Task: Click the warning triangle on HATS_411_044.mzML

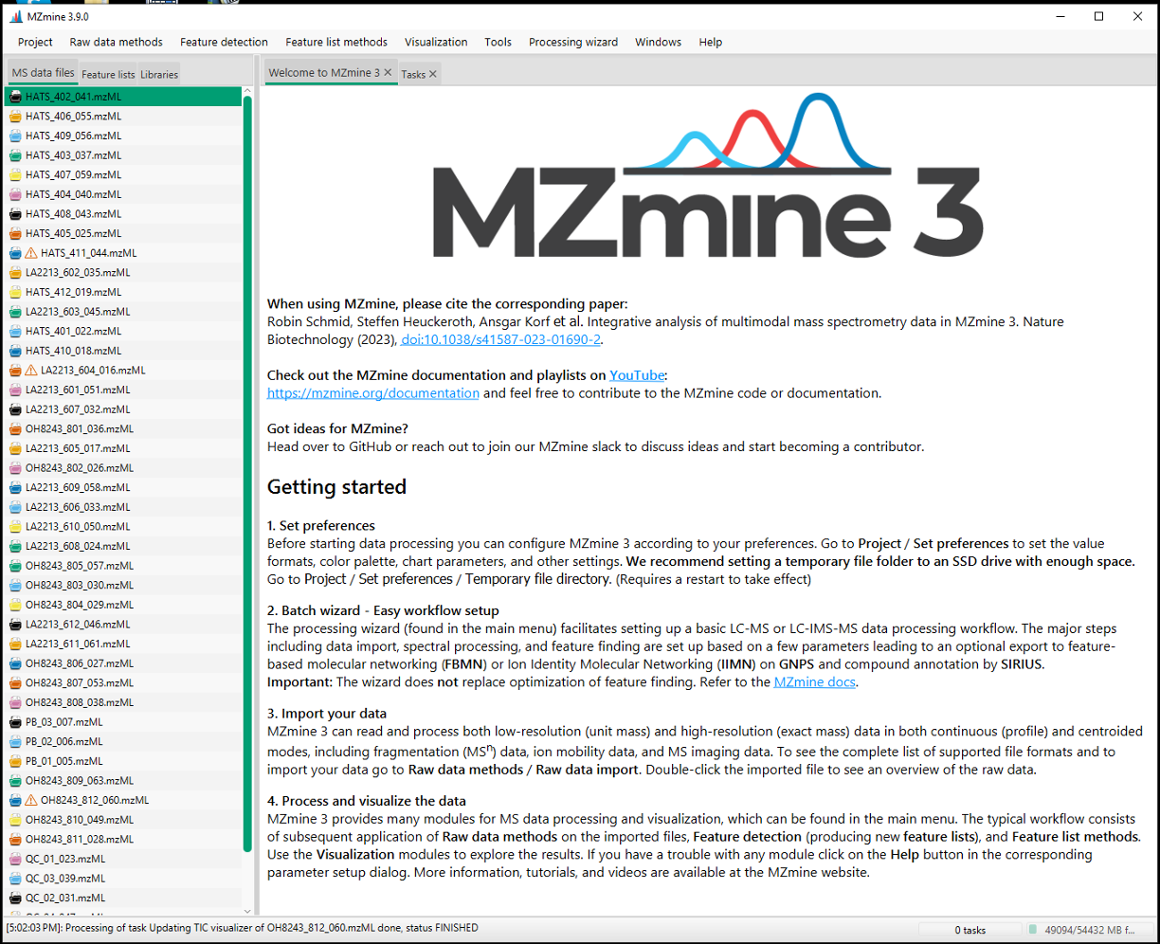Action: [x=31, y=253]
